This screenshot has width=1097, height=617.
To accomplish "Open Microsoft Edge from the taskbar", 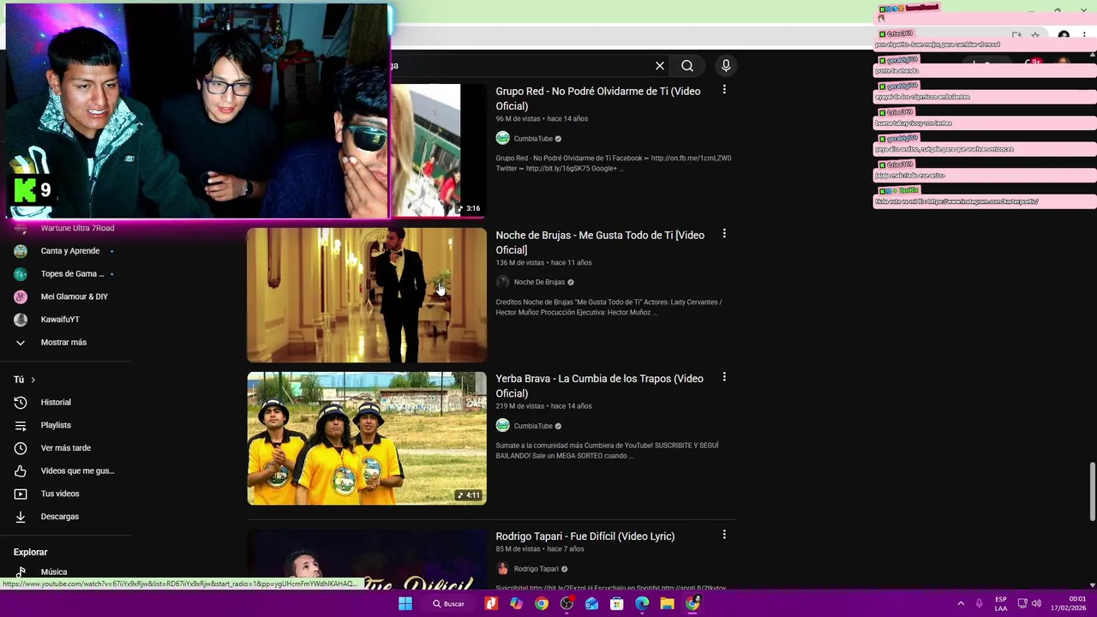I will click(642, 604).
